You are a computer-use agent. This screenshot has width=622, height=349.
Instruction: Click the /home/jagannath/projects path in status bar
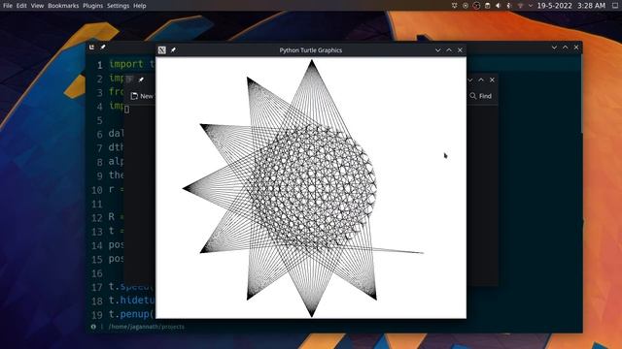click(x=147, y=327)
